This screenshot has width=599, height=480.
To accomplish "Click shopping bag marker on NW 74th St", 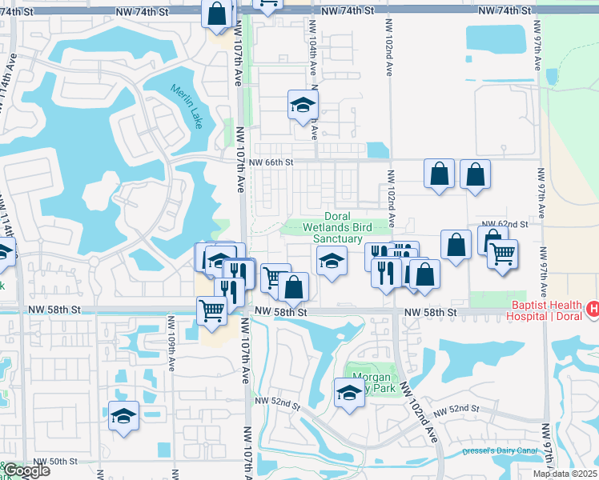I will [x=216, y=15].
